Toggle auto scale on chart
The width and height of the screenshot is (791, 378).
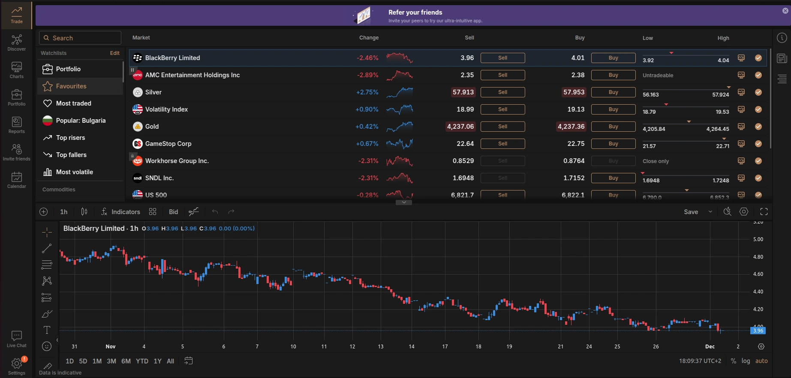click(x=761, y=361)
